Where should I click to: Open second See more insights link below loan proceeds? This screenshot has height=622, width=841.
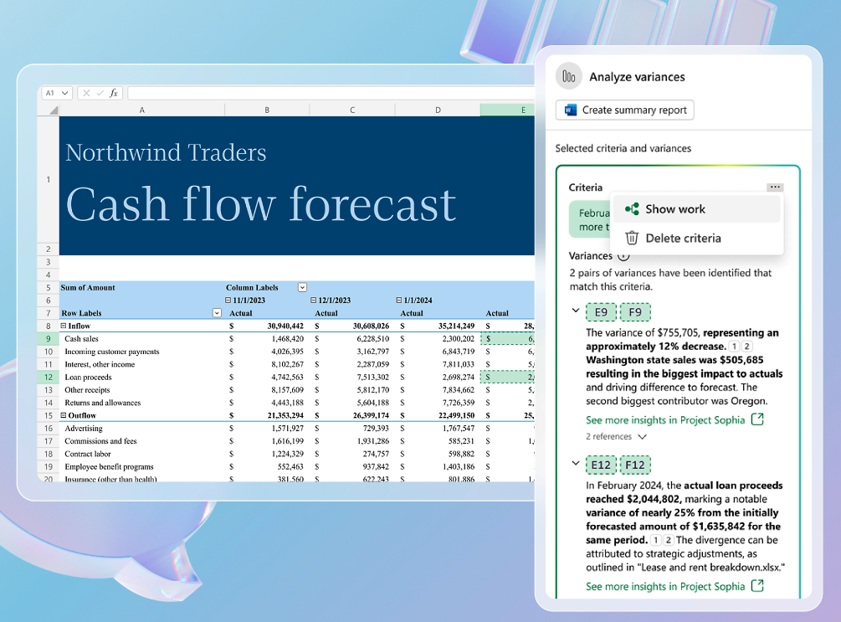click(665, 587)
